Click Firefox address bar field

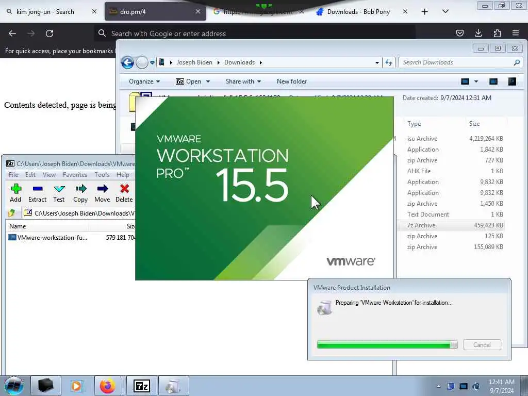click(255, 34)
